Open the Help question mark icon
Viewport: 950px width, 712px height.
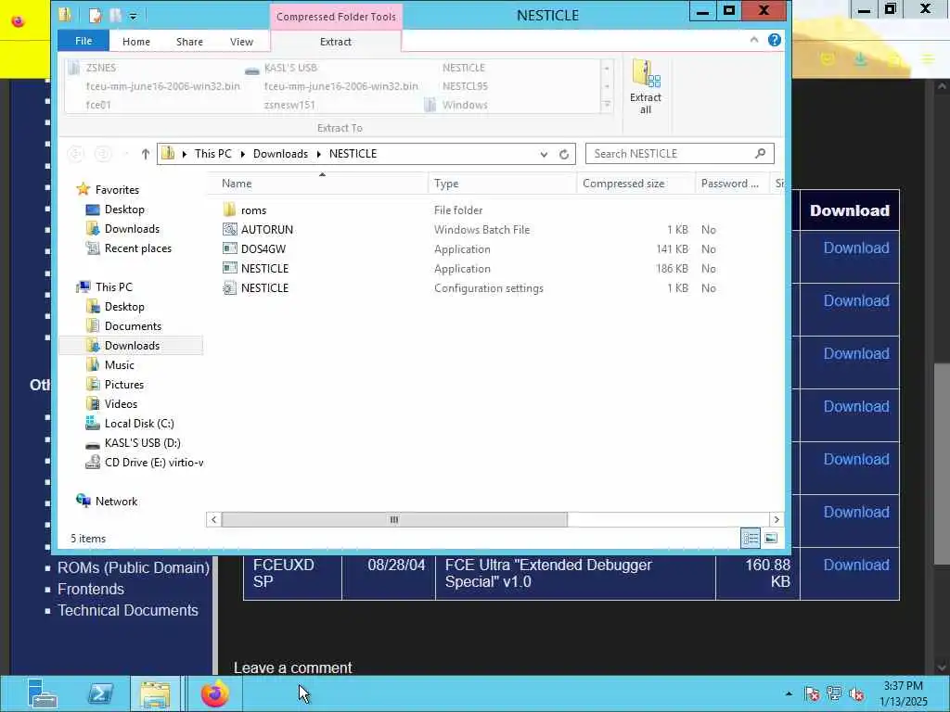point(775,40)
